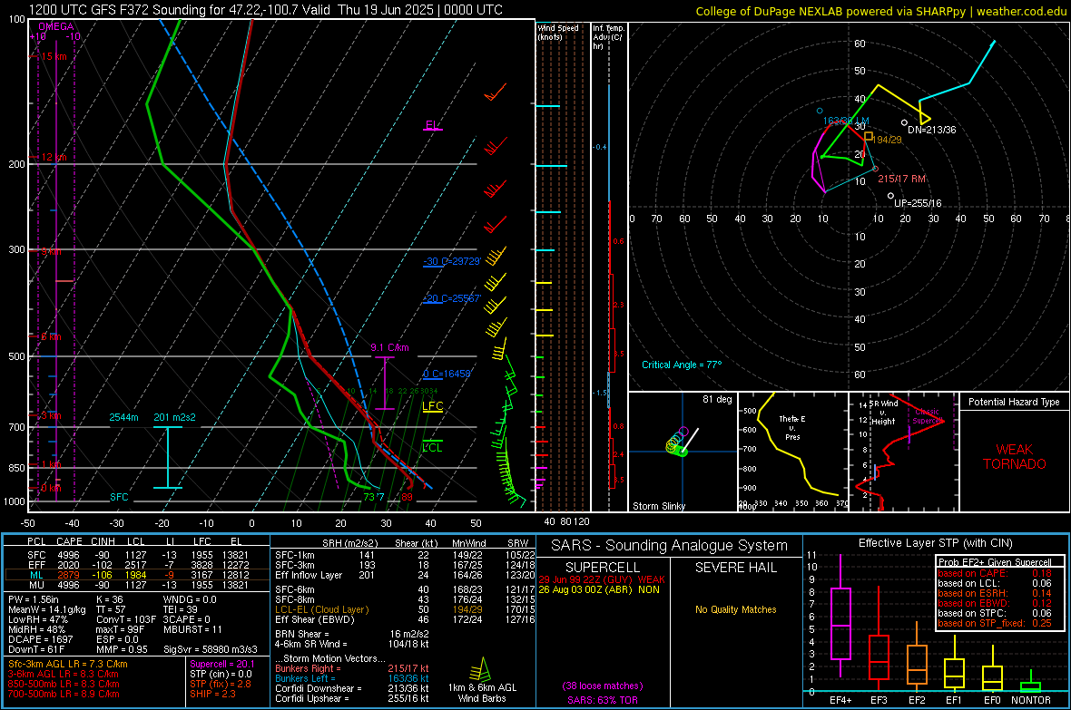Select the Bunkers left-mover circle on the hodograph
1071x710 pixels.
[x=820, y=111]
